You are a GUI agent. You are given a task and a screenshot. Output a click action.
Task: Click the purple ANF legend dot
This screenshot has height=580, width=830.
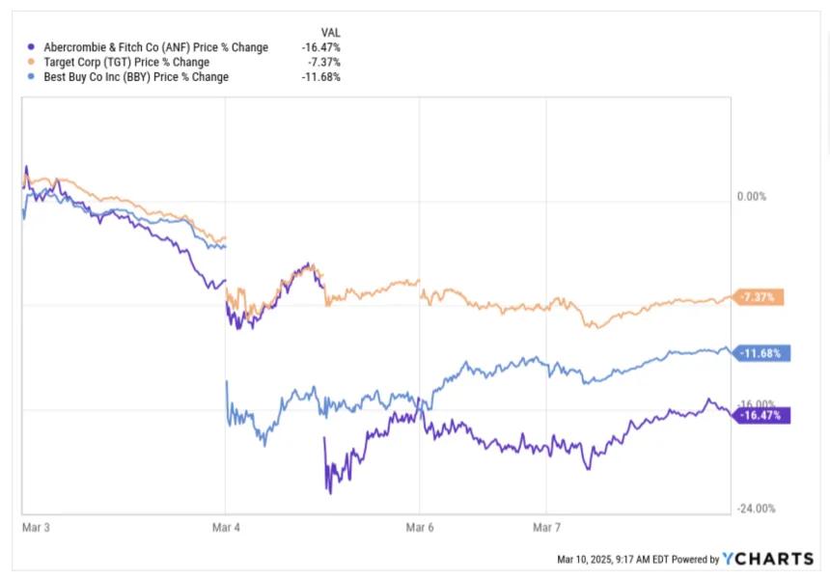pos(31,47)
